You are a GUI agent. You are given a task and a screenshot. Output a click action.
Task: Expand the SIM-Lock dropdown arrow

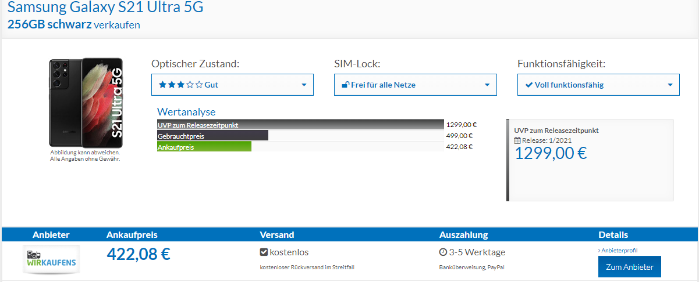[x=487, y=85]
